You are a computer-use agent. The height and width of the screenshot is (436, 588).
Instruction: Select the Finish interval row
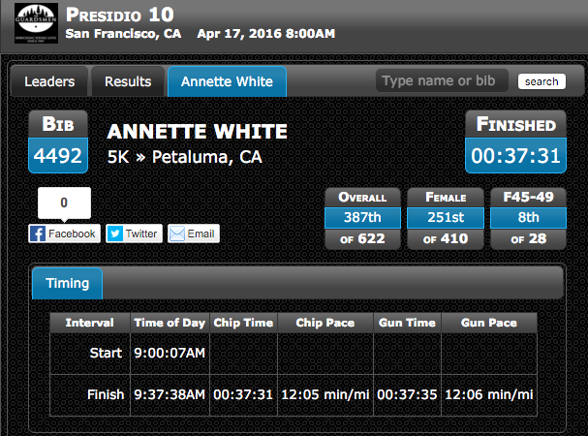tap(294, 394)
